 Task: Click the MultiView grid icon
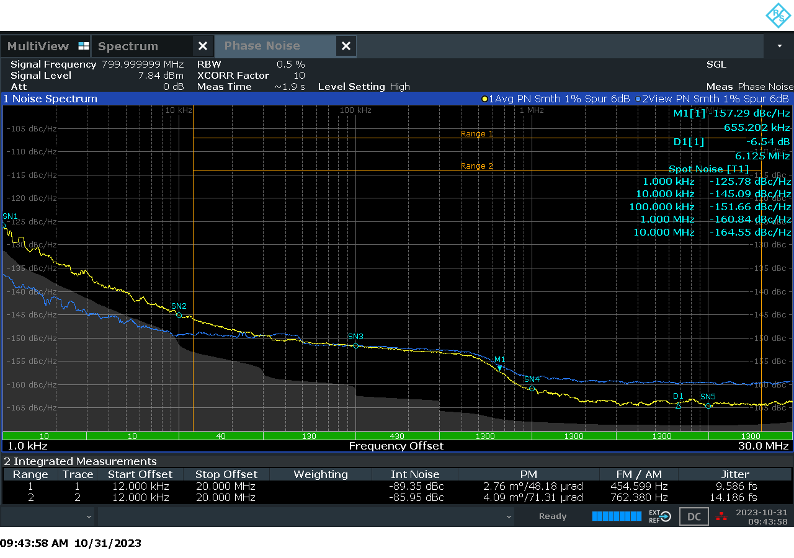pyautogui.click(x=84, y=46)
